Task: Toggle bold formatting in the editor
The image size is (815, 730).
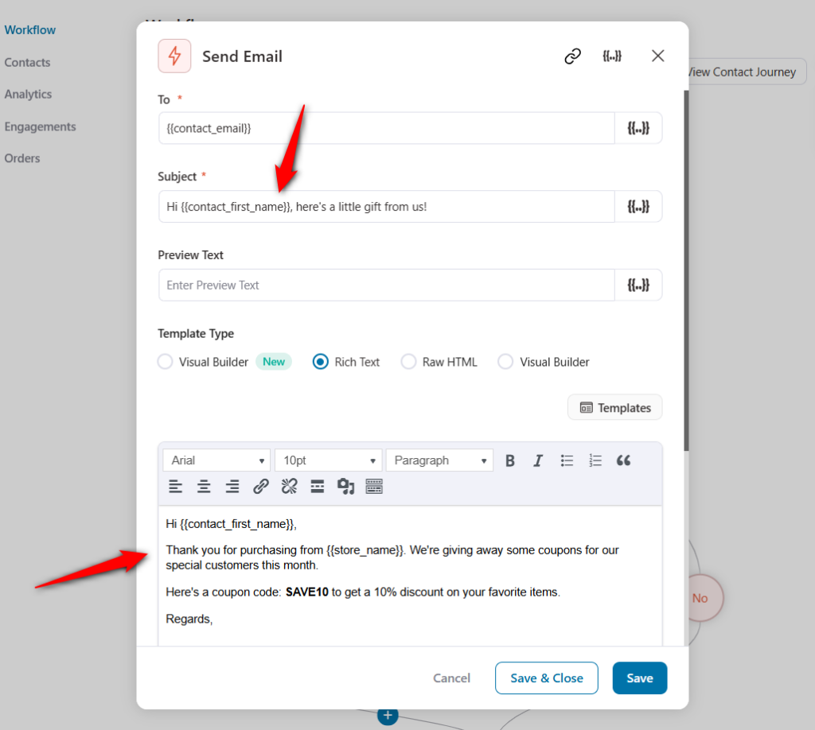Action: [x=510, y=460]
